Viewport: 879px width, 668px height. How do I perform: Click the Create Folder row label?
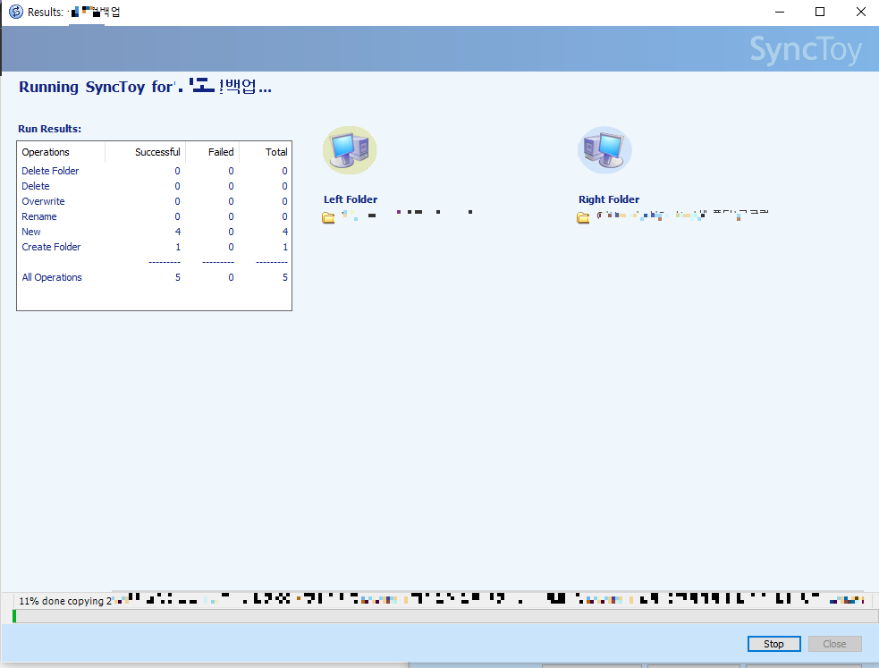point(51,247)
